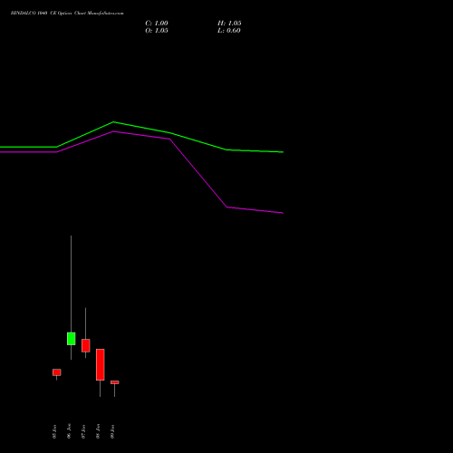Viewport: 453px width, 453px height.
Task: Click the '07 Jan' date label
Action: point(83,431)
